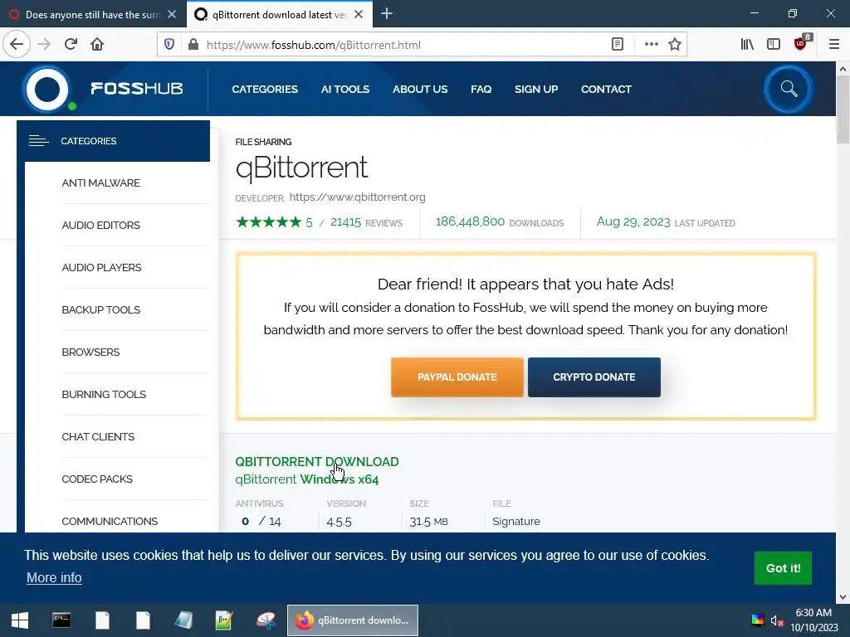
Task: Select ANTI MALWARE category
Action: tap(100, 183)
